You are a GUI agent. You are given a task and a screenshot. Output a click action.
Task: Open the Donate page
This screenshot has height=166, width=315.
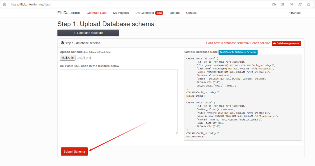[175, 13]
